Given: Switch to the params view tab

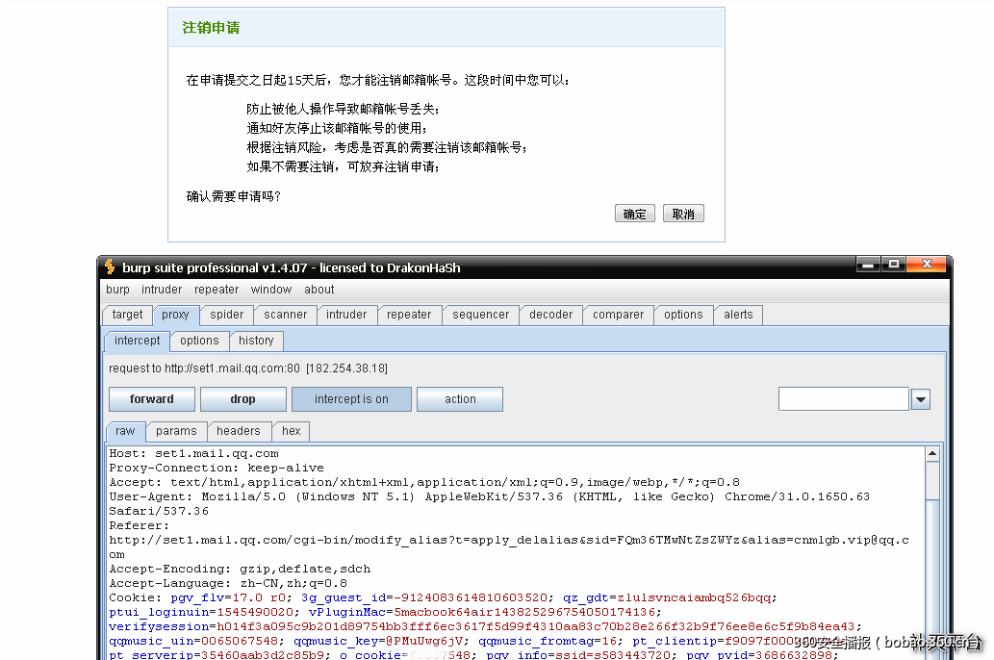Looking at the screenshot, I should click(176, 431).
